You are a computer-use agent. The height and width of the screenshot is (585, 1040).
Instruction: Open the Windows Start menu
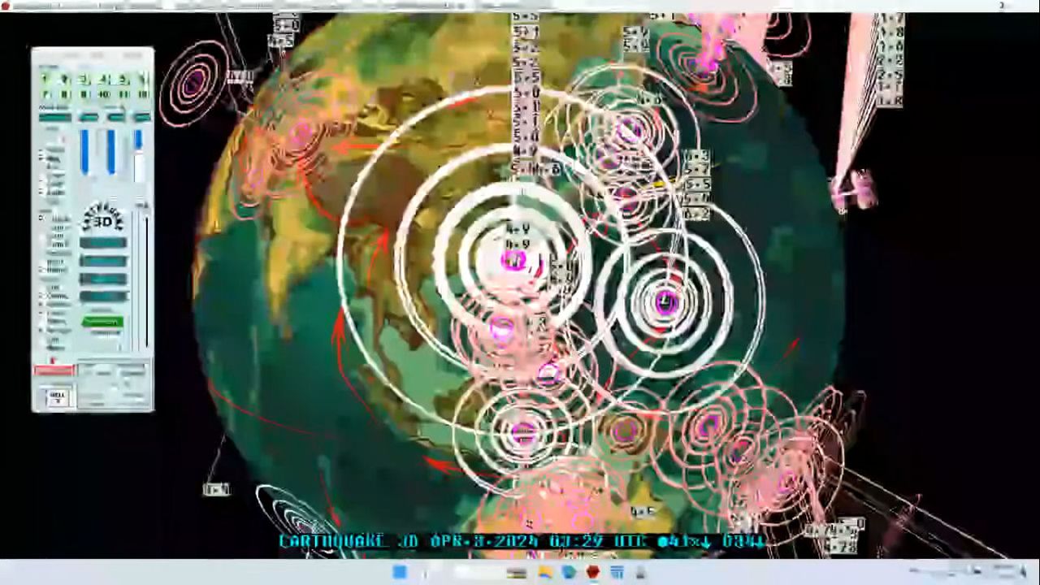pos(400,573)
